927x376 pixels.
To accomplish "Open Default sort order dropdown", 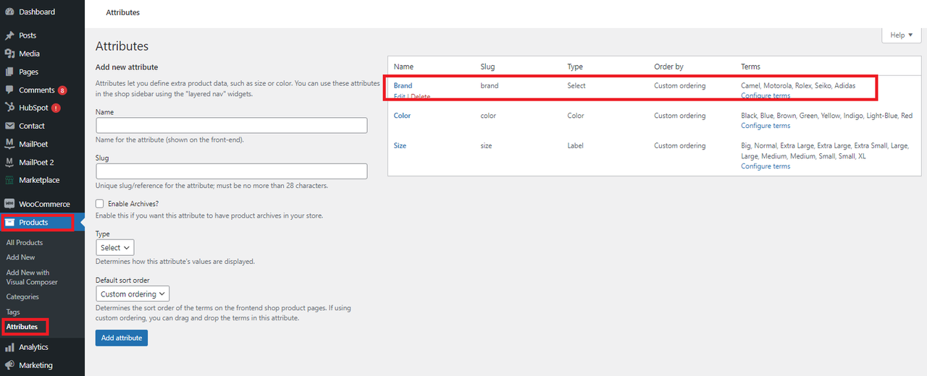I will [133, 294].
